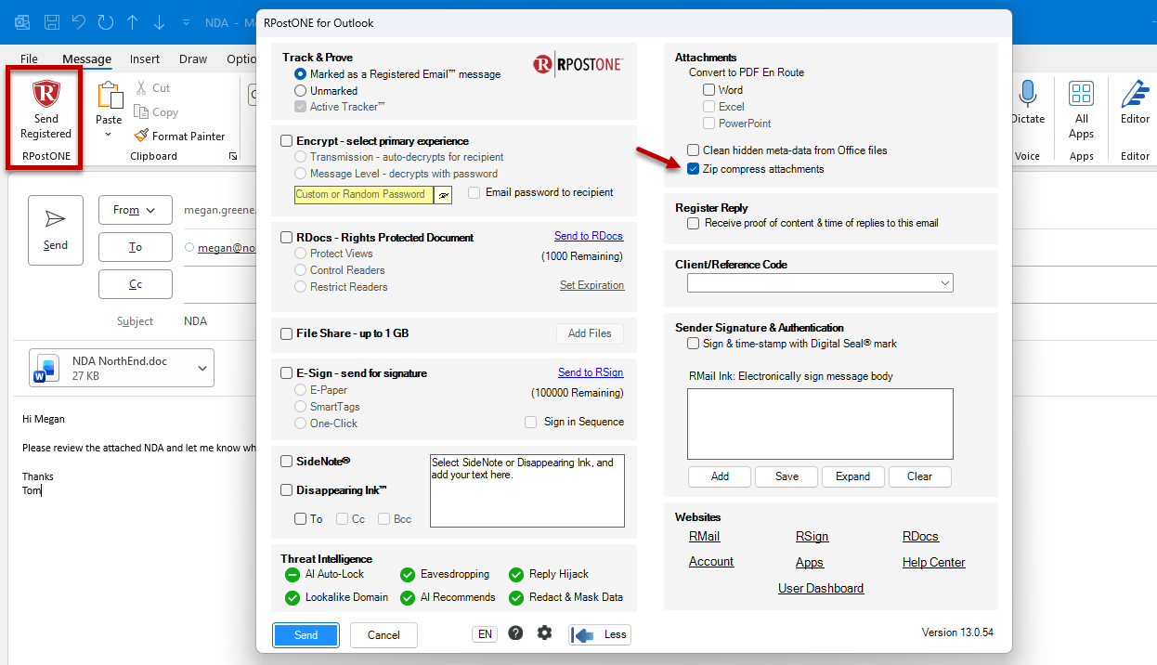
Task: Click the paper-plane Send email button
Action: click(56, 230)
